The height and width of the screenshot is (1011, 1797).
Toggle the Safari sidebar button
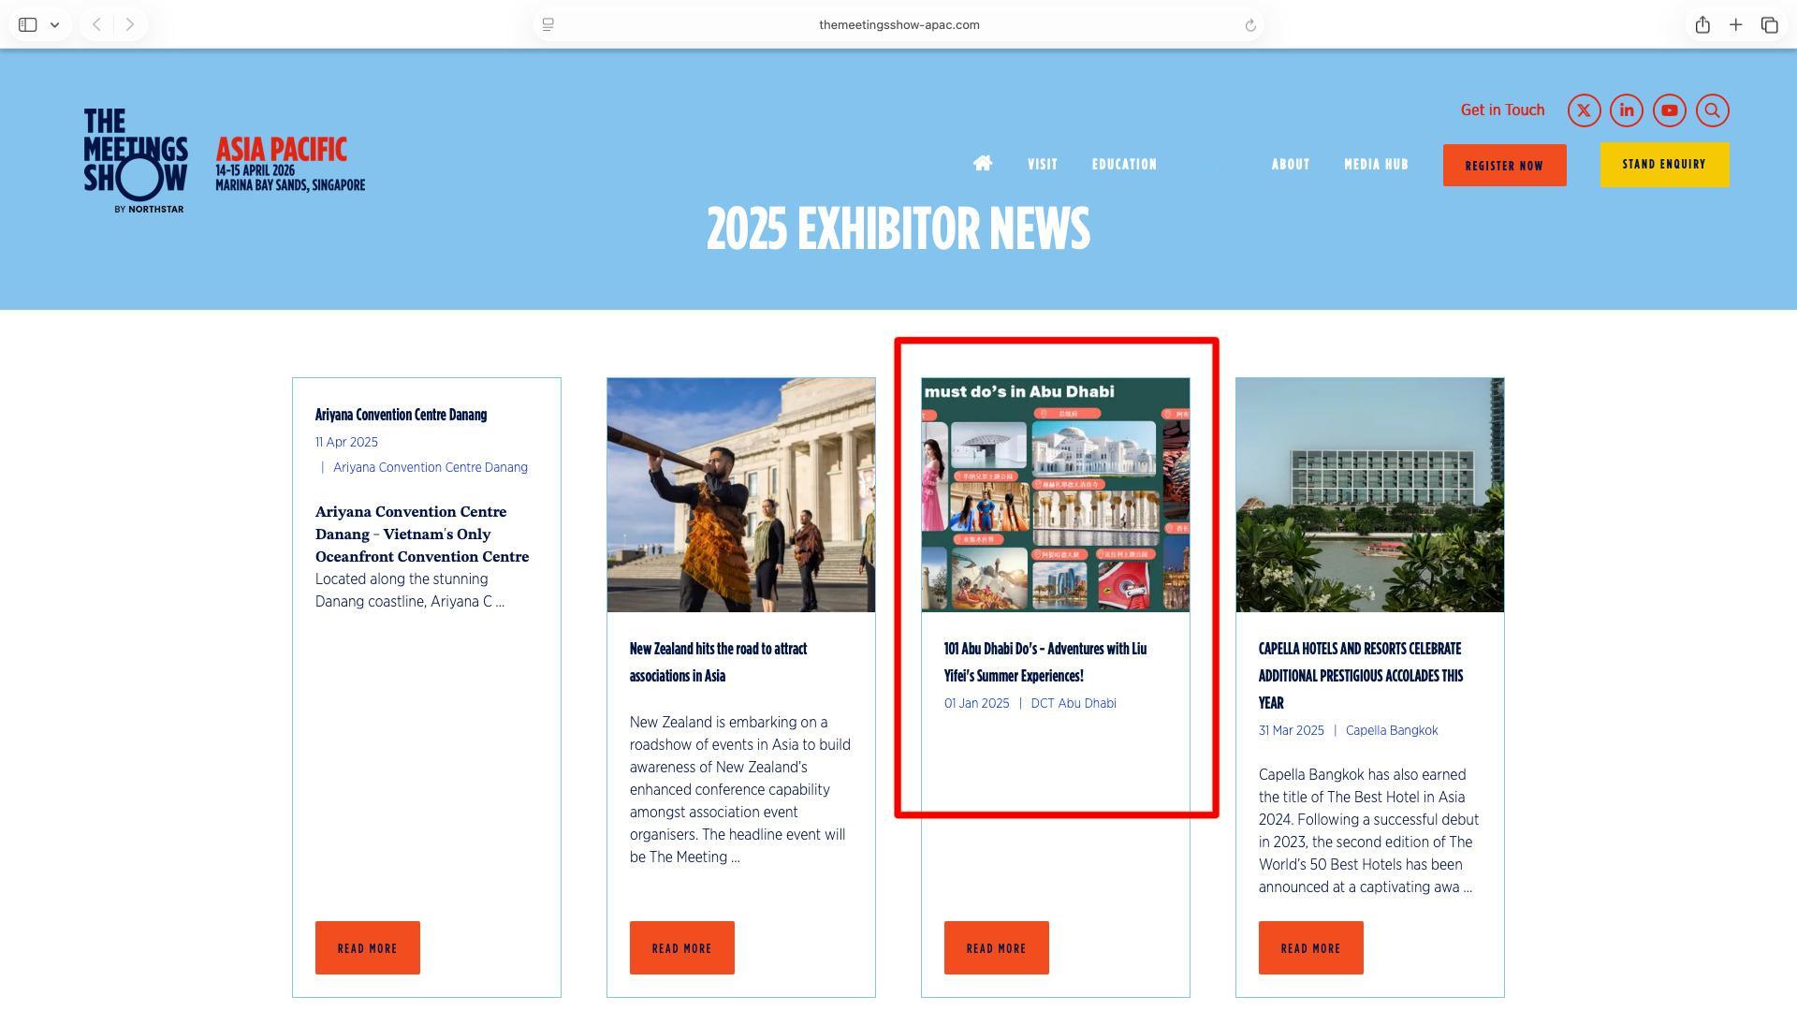click(x=28, y=25)
